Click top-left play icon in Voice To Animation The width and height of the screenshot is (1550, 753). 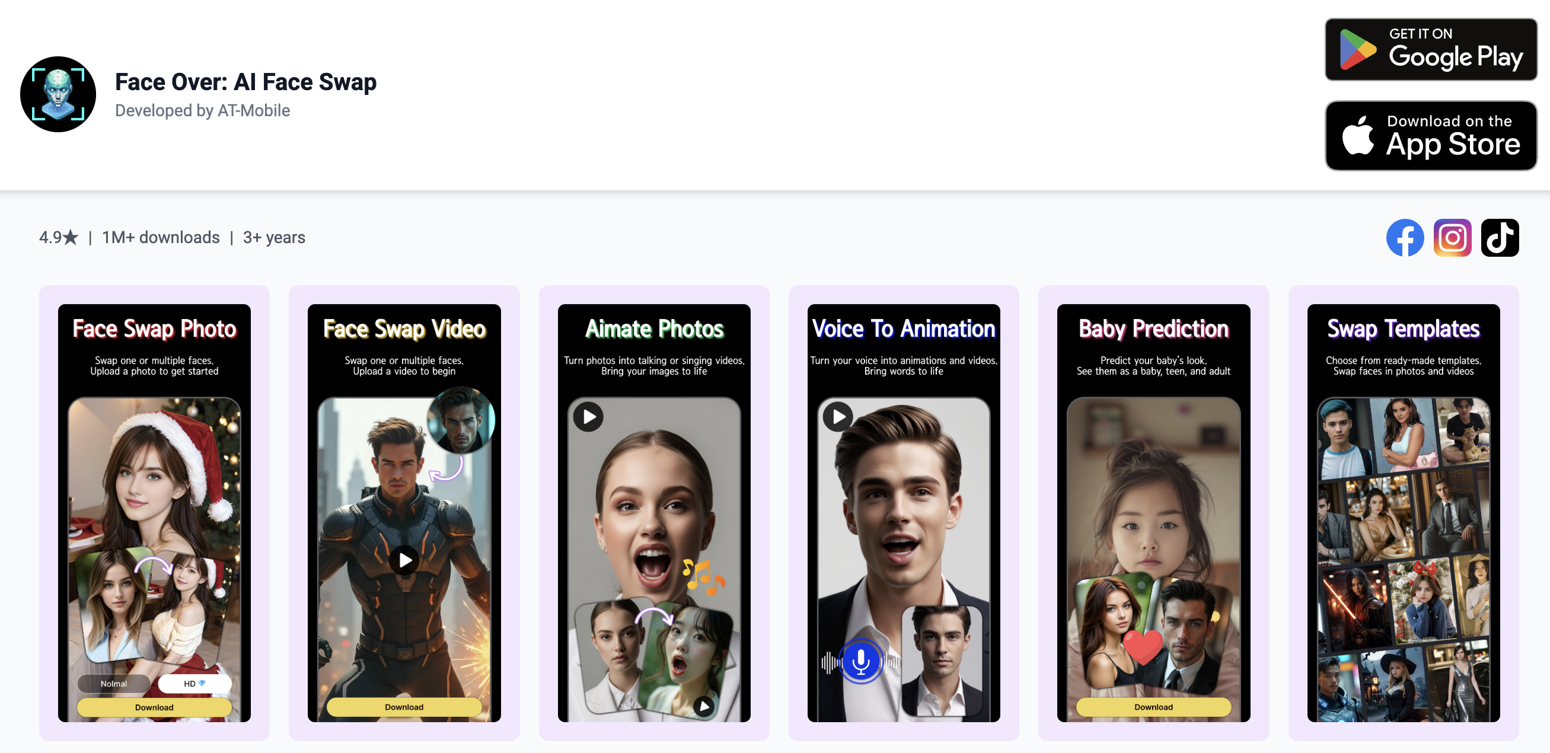[x=838, y=417]
